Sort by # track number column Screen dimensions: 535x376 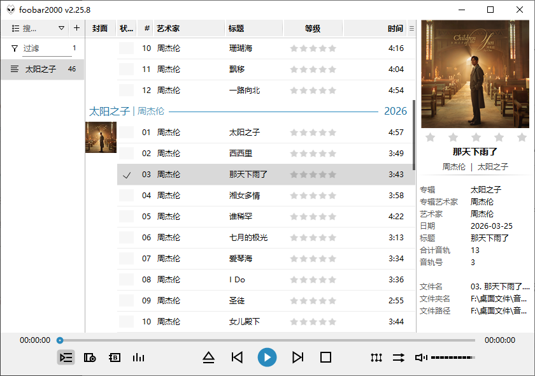point(146,28)
